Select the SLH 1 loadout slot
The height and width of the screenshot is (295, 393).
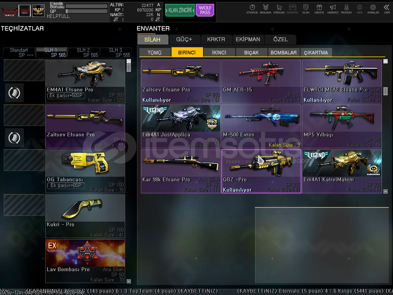point(51,52)
